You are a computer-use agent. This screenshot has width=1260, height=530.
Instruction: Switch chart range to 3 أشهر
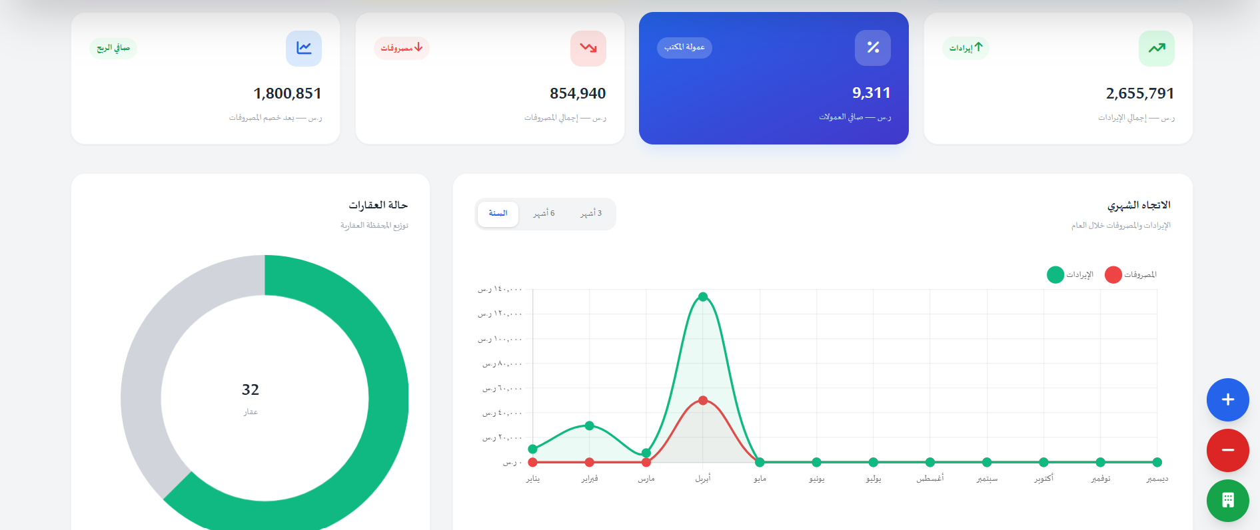click(591, 214)
